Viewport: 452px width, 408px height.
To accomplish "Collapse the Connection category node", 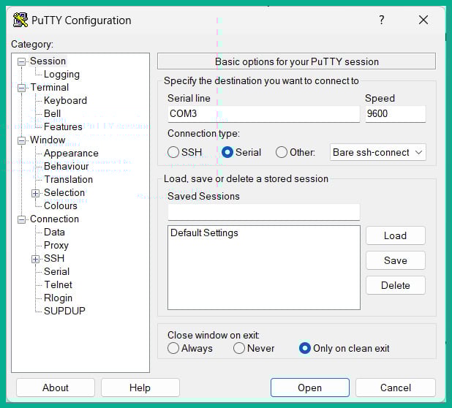I will pos(22,219).
